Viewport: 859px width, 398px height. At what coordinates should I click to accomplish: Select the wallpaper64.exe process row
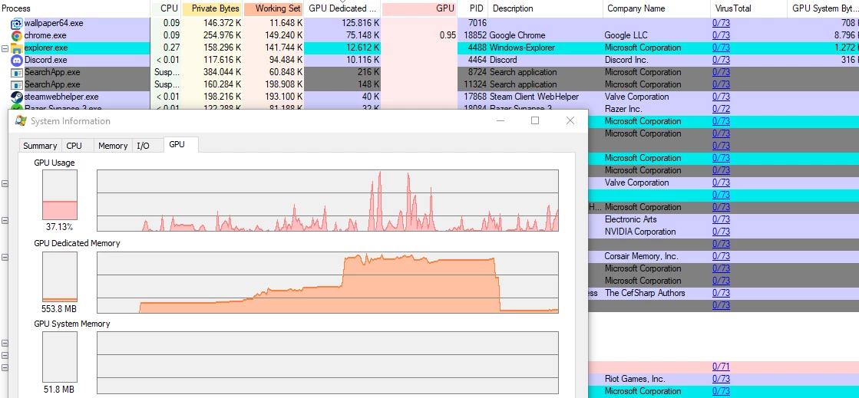tap(430, 23)
